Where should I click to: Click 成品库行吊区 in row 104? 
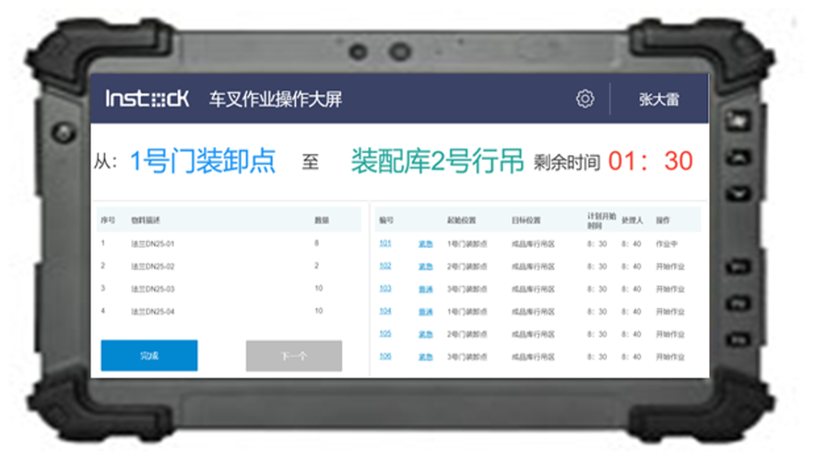point(533,312)
